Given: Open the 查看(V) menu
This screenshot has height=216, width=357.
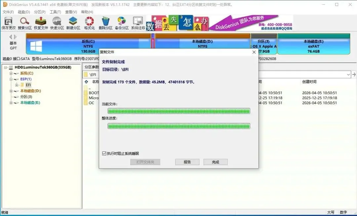Looking at the screenshot, I should [71, 12].
